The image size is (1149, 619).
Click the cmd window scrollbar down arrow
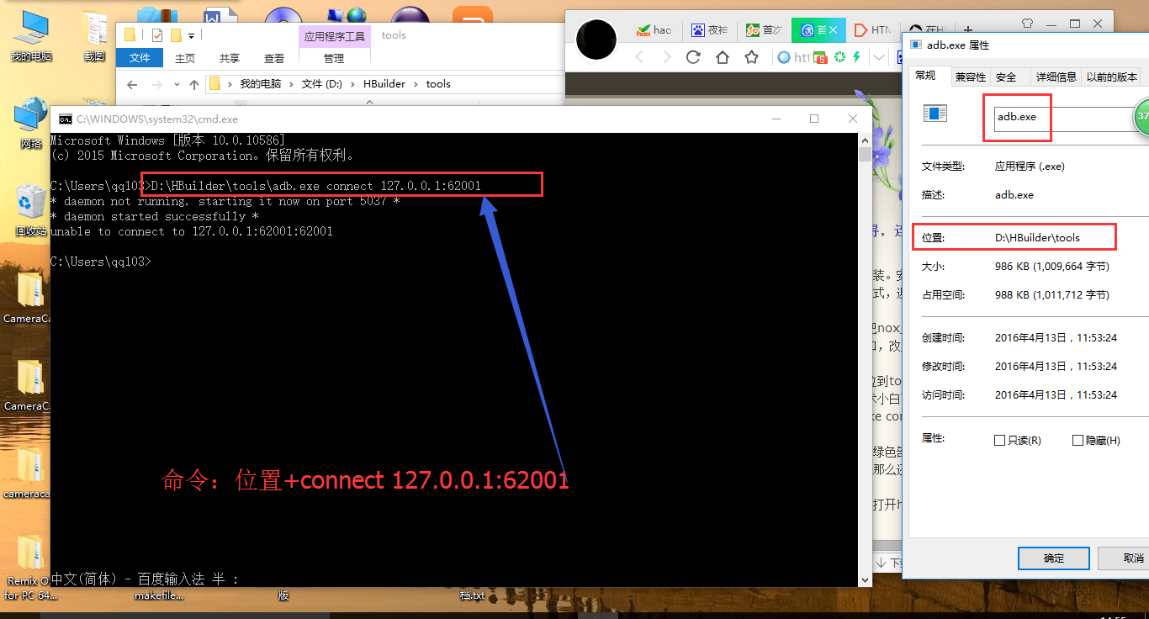tap(865, 579)
